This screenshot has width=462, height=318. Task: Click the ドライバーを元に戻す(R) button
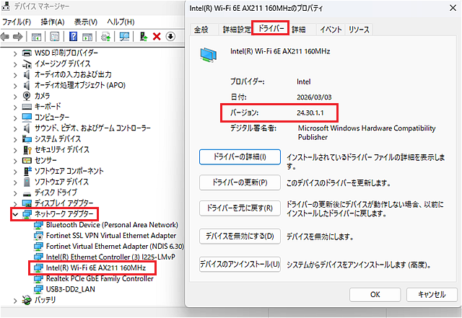tap(240, 208)
